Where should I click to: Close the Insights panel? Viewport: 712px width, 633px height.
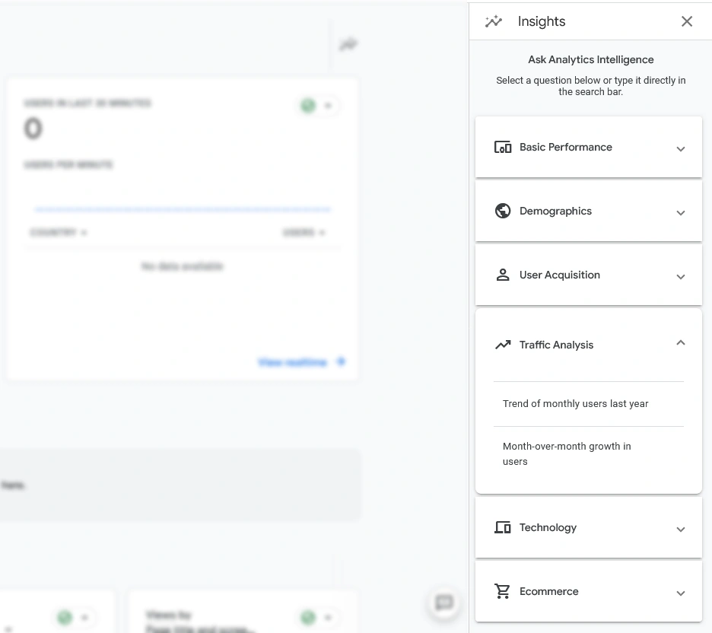click(687, 21)
